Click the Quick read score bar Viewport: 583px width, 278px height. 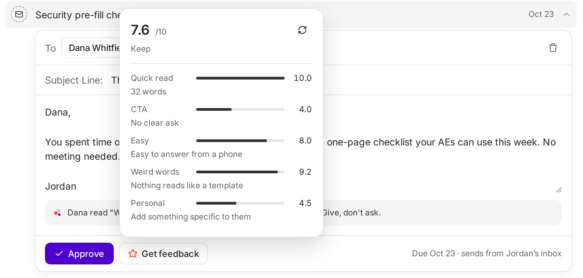coord(240,78)
